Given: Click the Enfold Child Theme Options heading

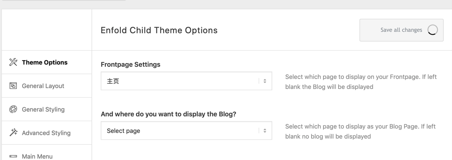Looking at the screenshot, I should pyautogui.click(x=159, y=30).
